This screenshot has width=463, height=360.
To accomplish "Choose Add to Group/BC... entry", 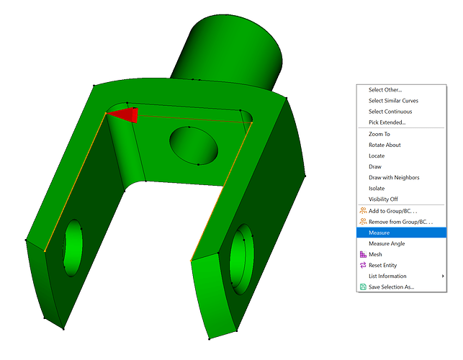I will coord(401,211).
